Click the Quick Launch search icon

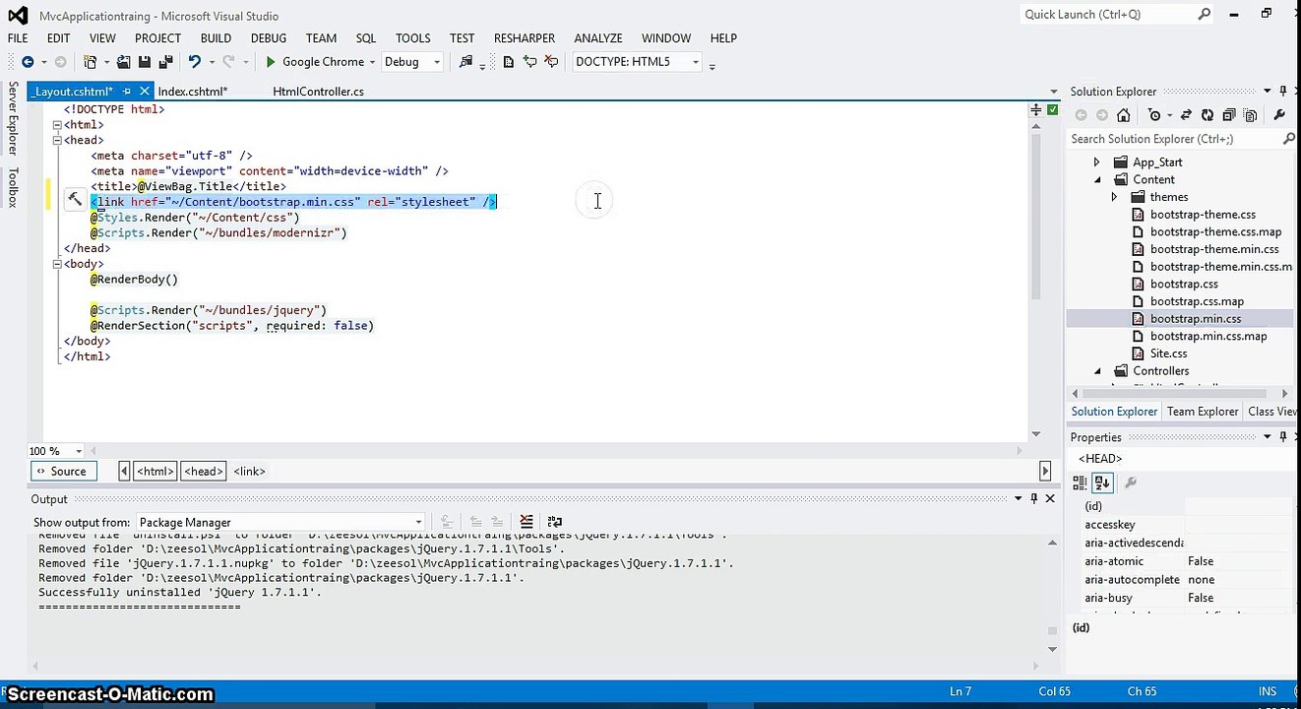tap(1204, 15)
